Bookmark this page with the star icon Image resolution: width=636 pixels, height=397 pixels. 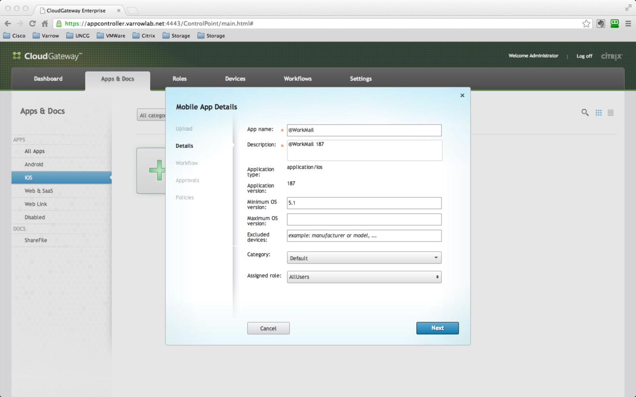(586, 24)
